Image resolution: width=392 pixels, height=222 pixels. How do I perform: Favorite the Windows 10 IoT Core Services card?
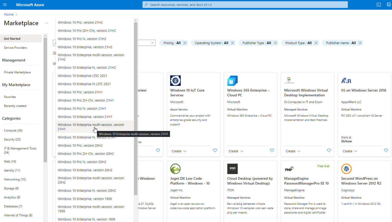click(215, 150)
